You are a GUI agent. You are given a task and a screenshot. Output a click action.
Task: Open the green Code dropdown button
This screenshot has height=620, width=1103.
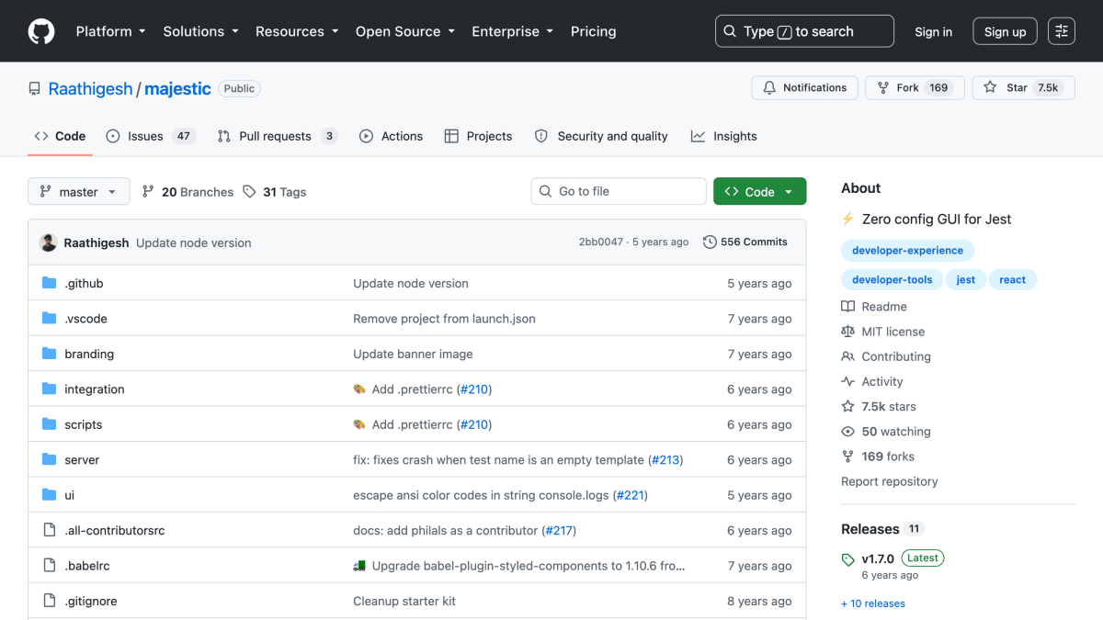click(x=759, y=191)
